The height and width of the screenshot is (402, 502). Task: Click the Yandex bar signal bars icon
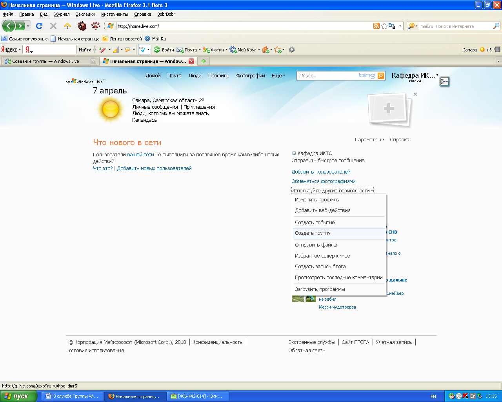tap(116, 49)
